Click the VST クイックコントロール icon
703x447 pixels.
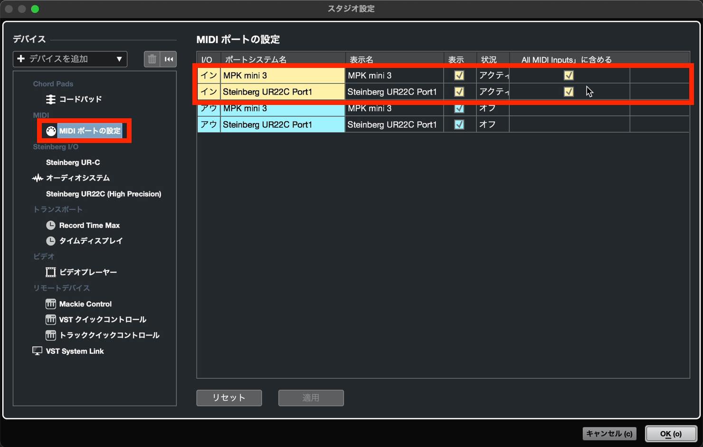[x=51, y=320]
